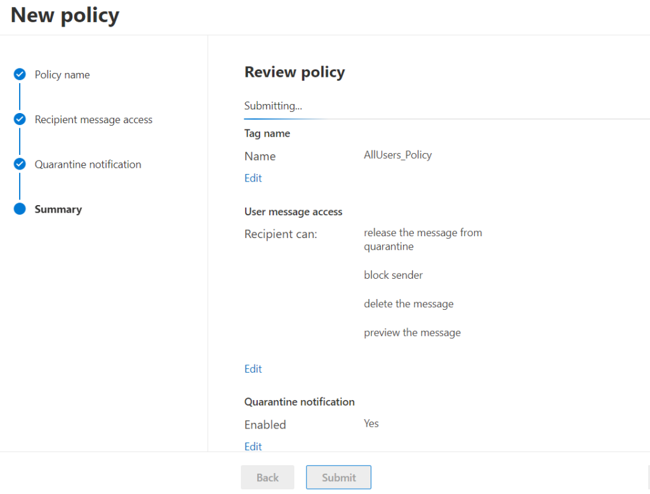Click the 'delete the message' permission text
The height and width of the screenshot is (494, 650).
[x=408, y=304]
